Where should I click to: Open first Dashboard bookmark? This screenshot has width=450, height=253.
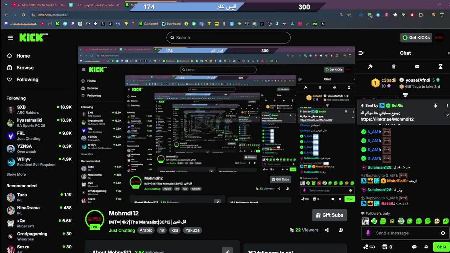coord(148,24)
